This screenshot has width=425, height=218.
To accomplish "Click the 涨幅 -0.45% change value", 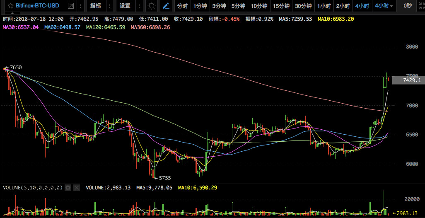I will 224,19.
